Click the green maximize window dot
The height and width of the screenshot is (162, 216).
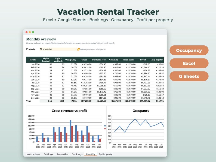(x=33, y=32)
